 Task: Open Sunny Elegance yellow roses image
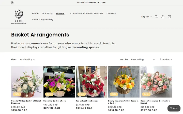pos(124,82)
